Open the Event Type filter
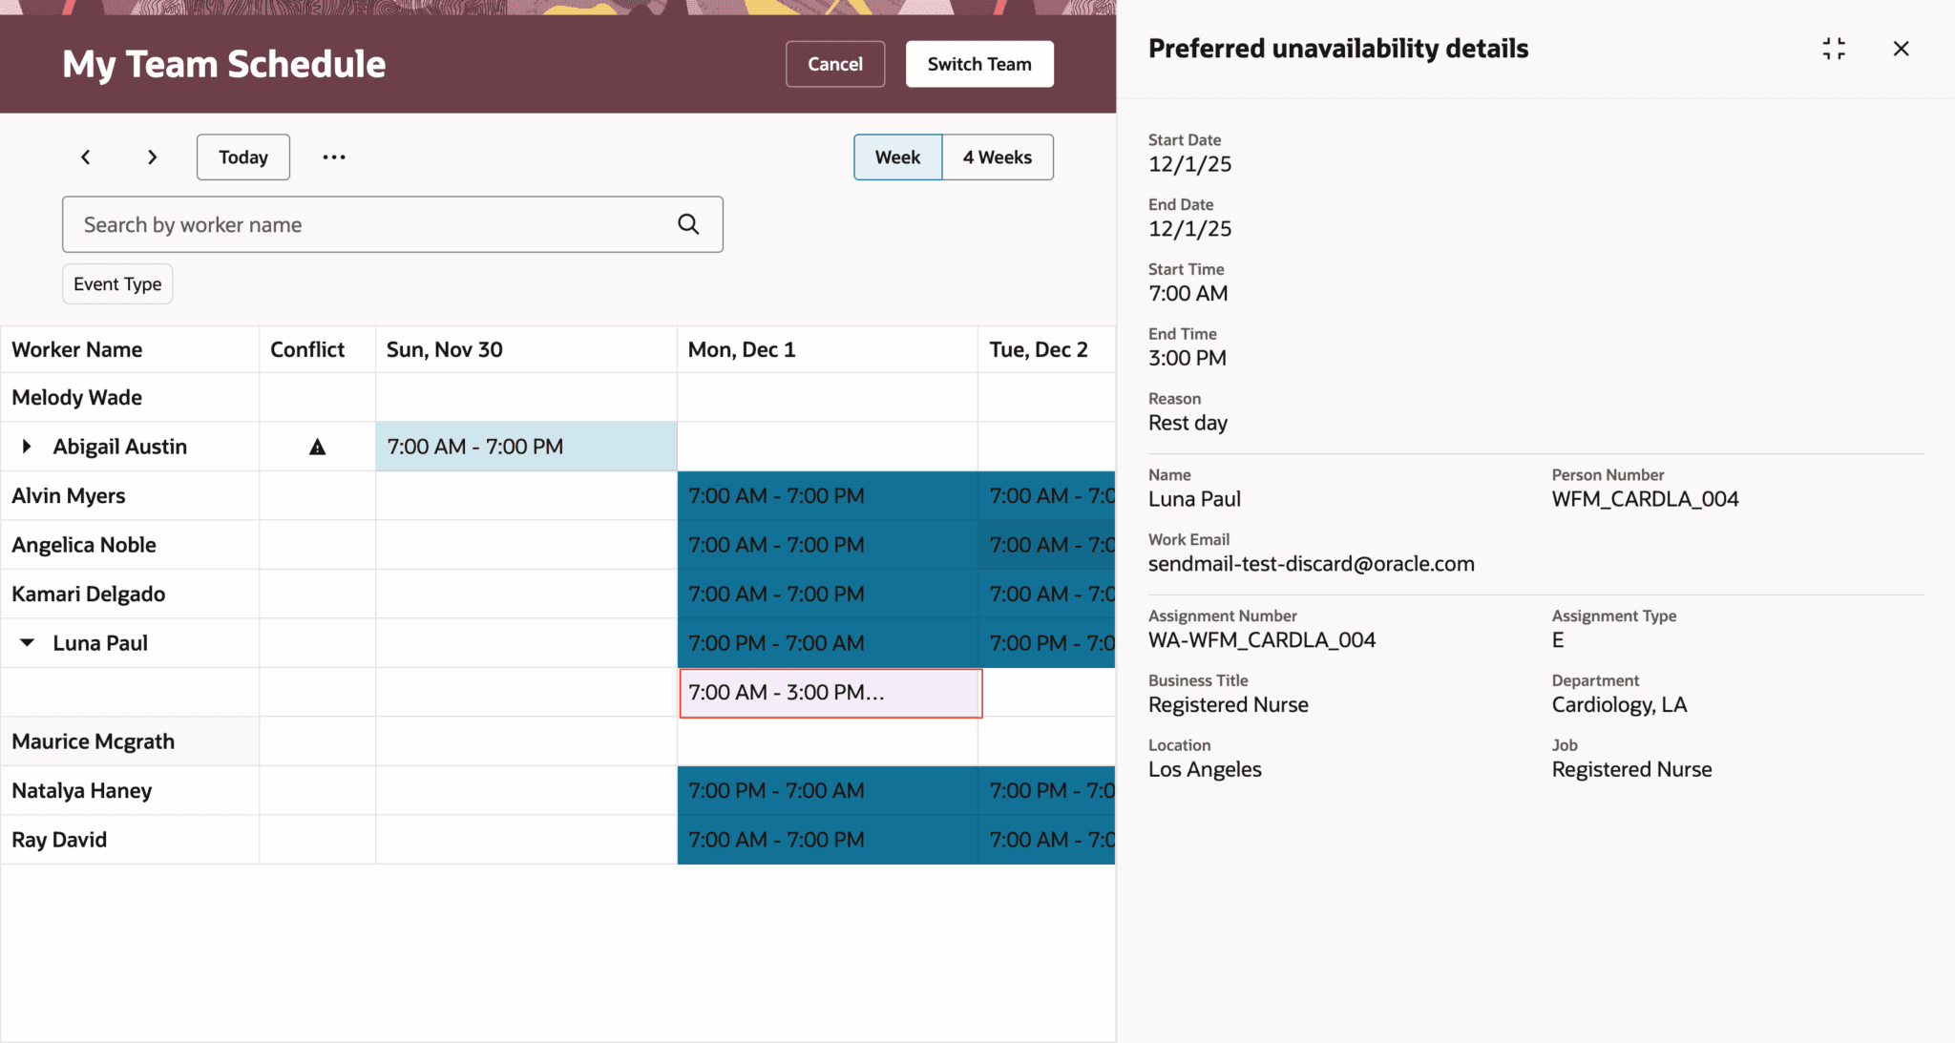 tap(116, 283)
